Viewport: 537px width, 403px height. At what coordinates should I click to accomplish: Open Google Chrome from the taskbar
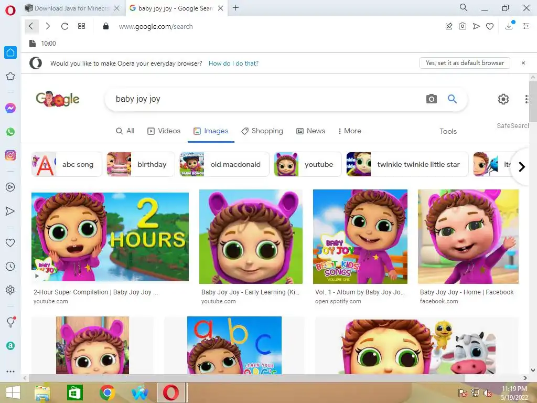pos(107,393)
